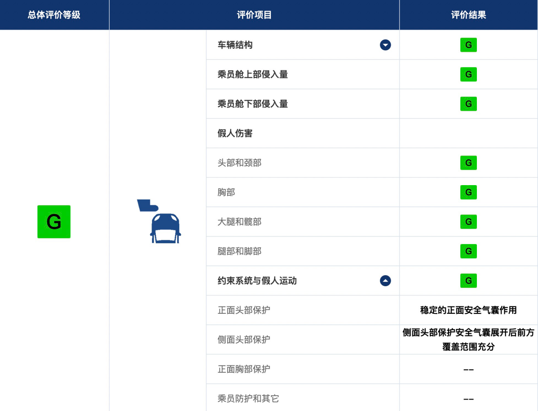Viewport: 538px width, 411px height.
Task: Click the G rating for 乘员舱下部侵入量
Action: (468, 104)
